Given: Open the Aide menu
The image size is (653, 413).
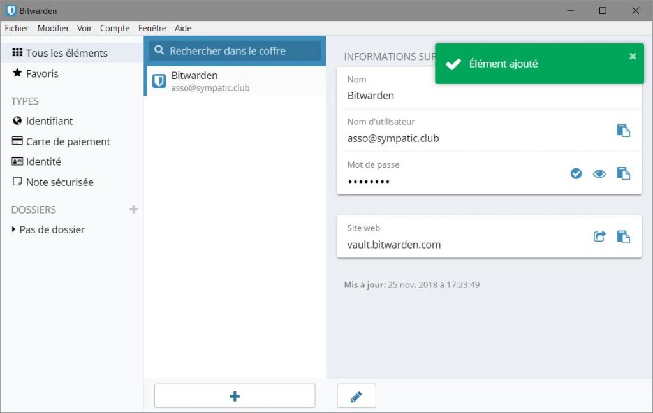Looking at the screenshot, I should click(x=183, y=28).
